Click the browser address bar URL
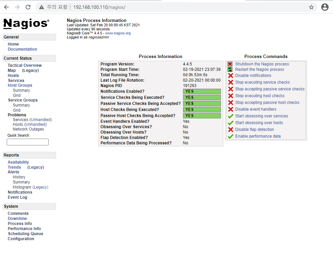The height and width of the screenshot is (254, 333). coord(99,7)
